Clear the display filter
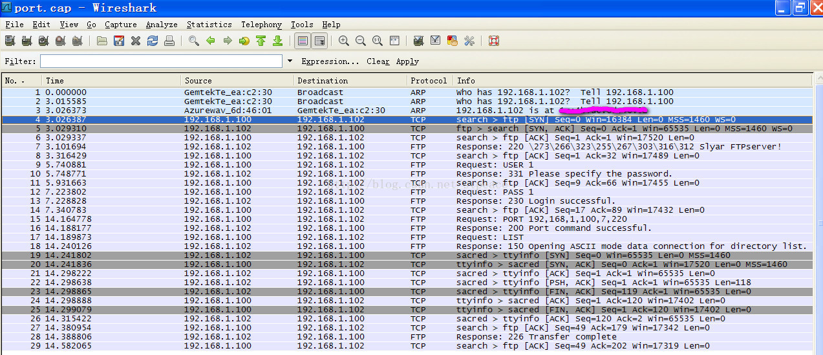 (378, 61)
